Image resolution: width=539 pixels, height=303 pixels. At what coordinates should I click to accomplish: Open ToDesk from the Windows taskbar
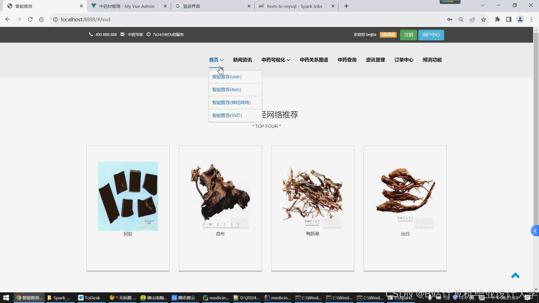[x=89, y=298]
